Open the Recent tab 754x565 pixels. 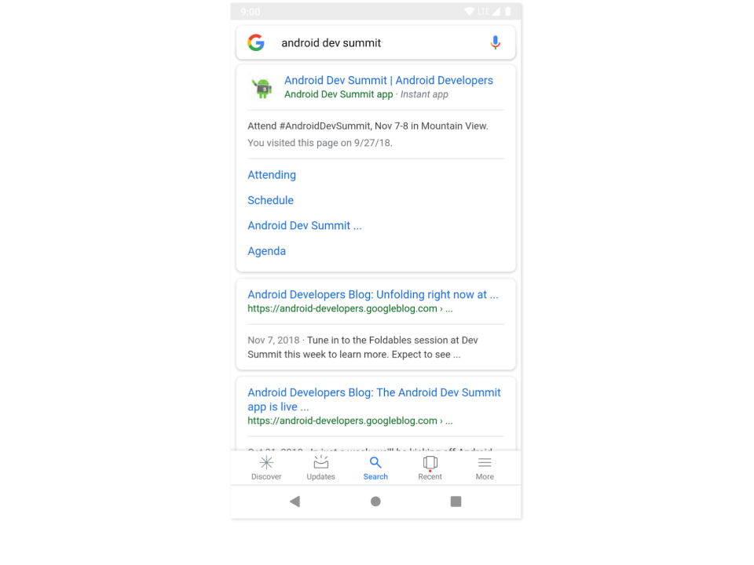(x=430, y=468)
